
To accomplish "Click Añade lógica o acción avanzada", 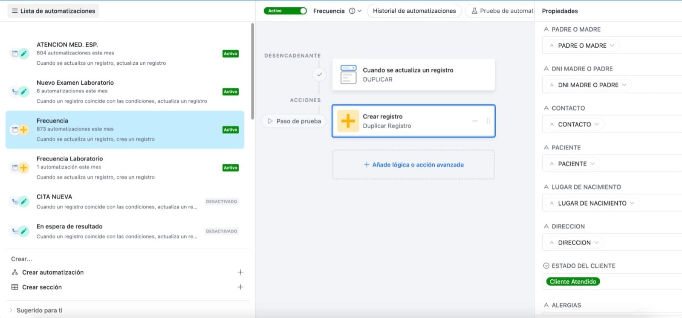I will pyautogui.click(x=413, y=165).
